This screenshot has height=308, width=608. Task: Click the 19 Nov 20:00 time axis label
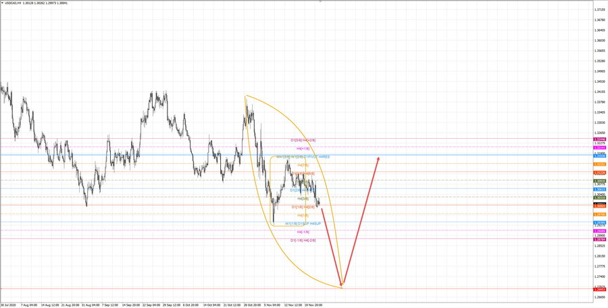click(x=313, y=305)
